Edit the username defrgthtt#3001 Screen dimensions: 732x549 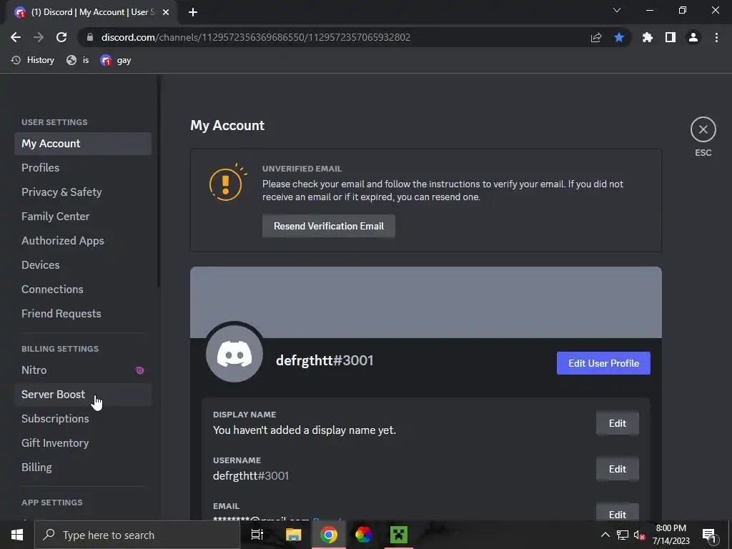[x=617, y=469]
